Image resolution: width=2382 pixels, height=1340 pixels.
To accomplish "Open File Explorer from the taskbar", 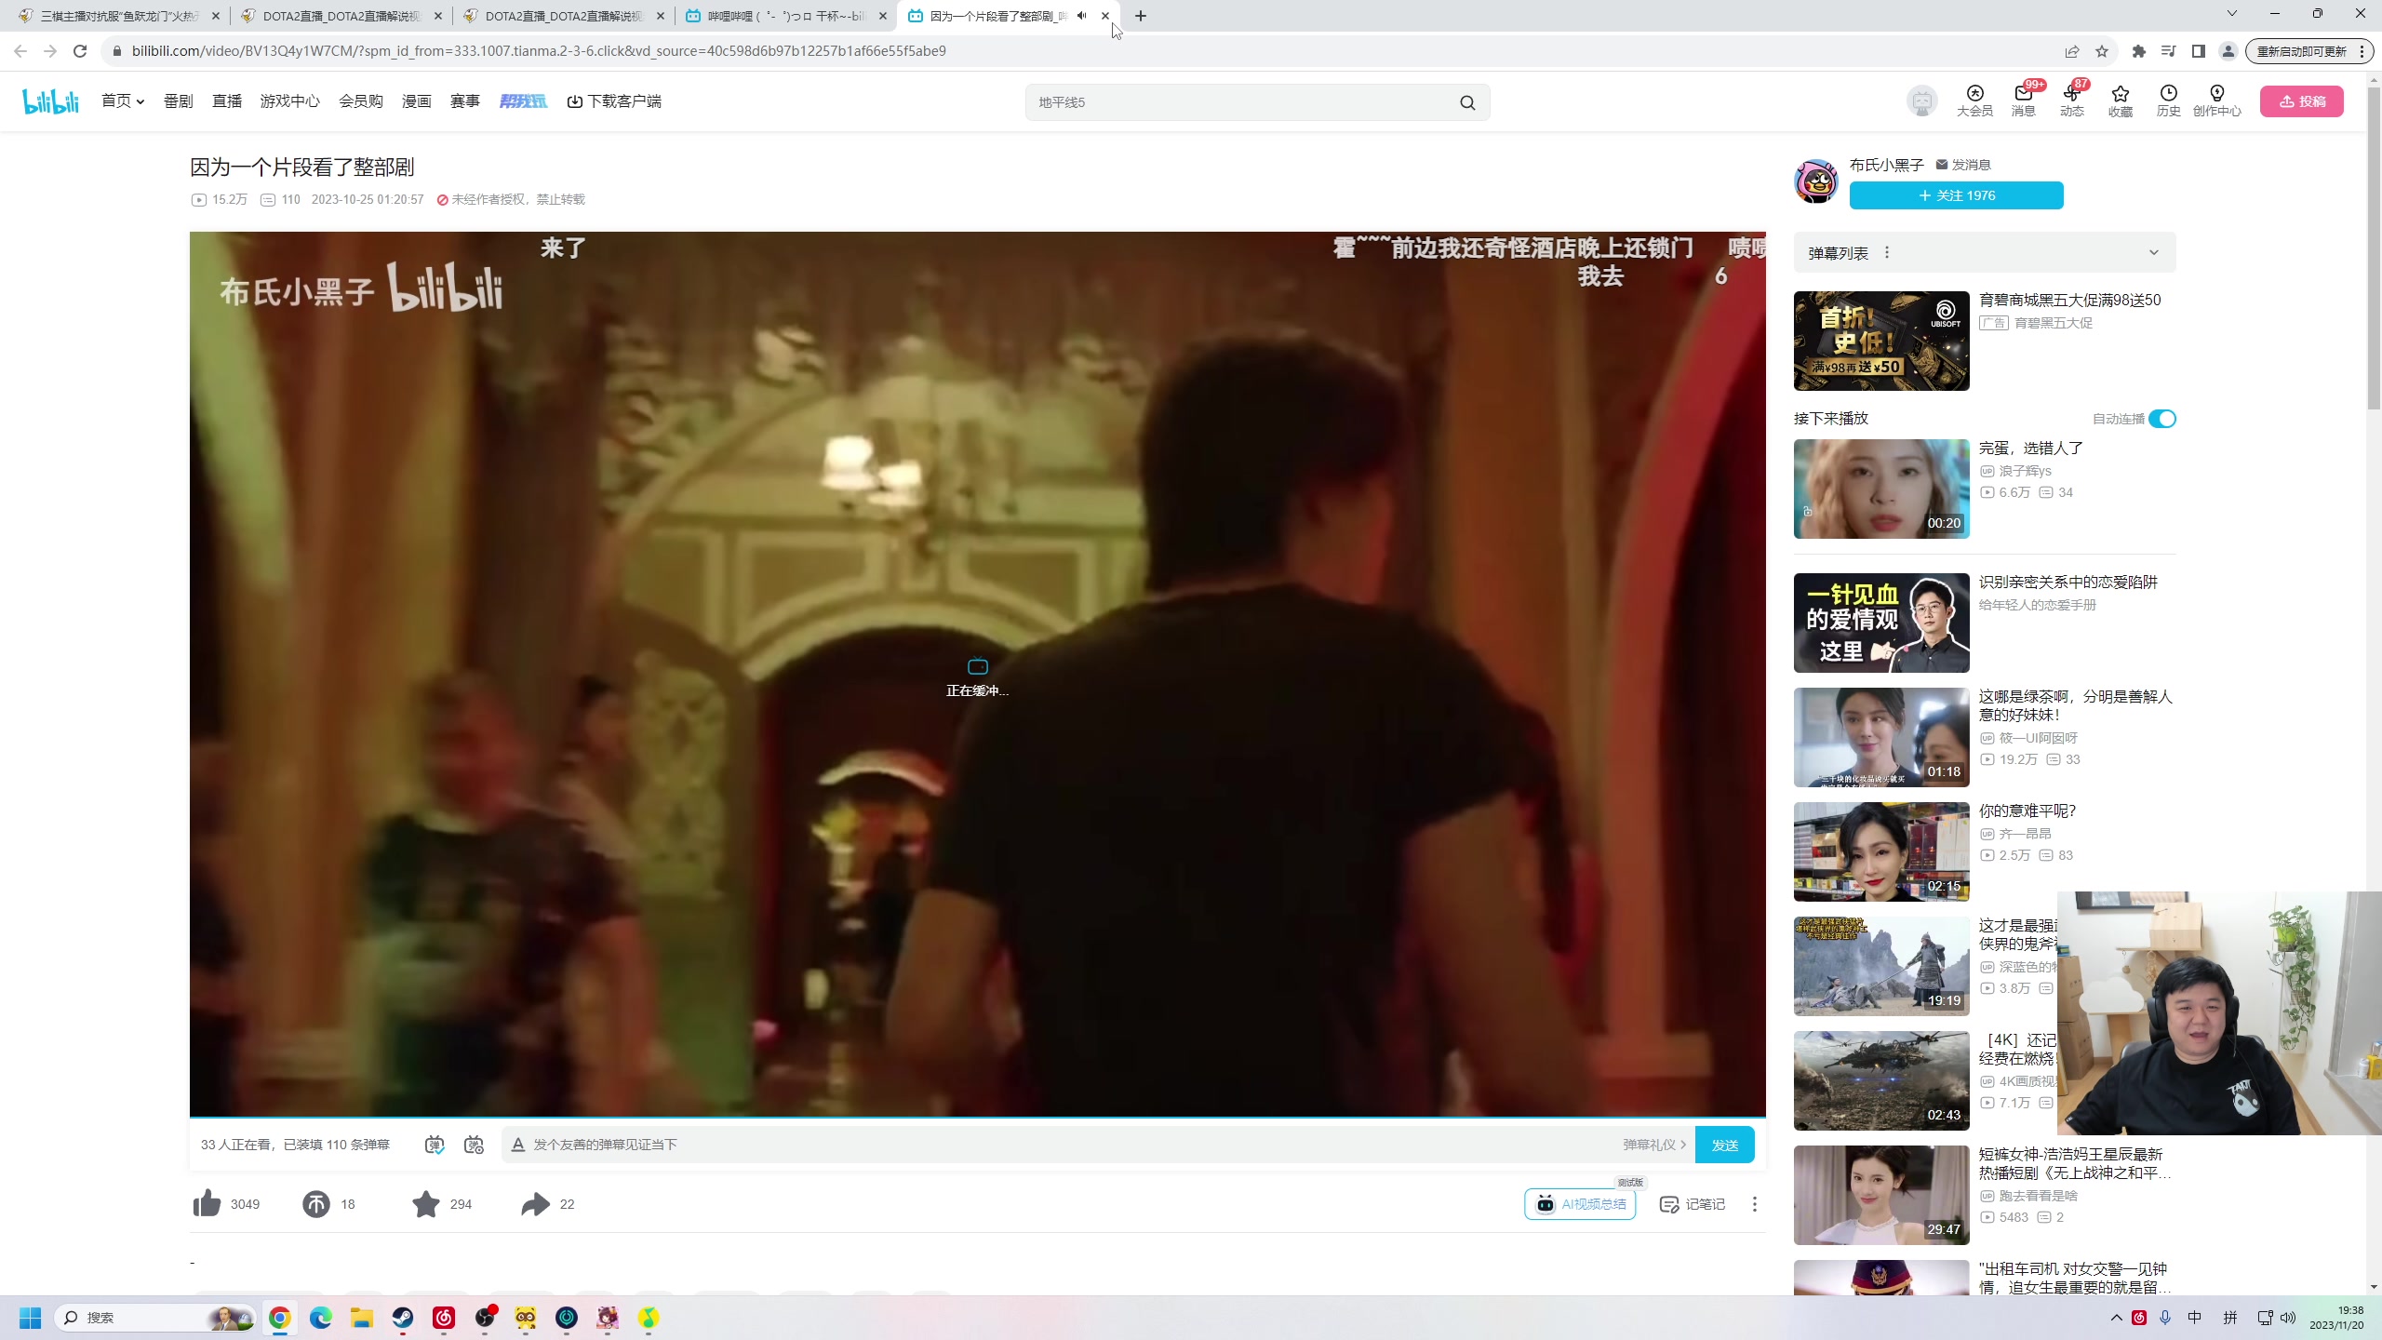I will pyautogui.click(x=362, y=1318).
